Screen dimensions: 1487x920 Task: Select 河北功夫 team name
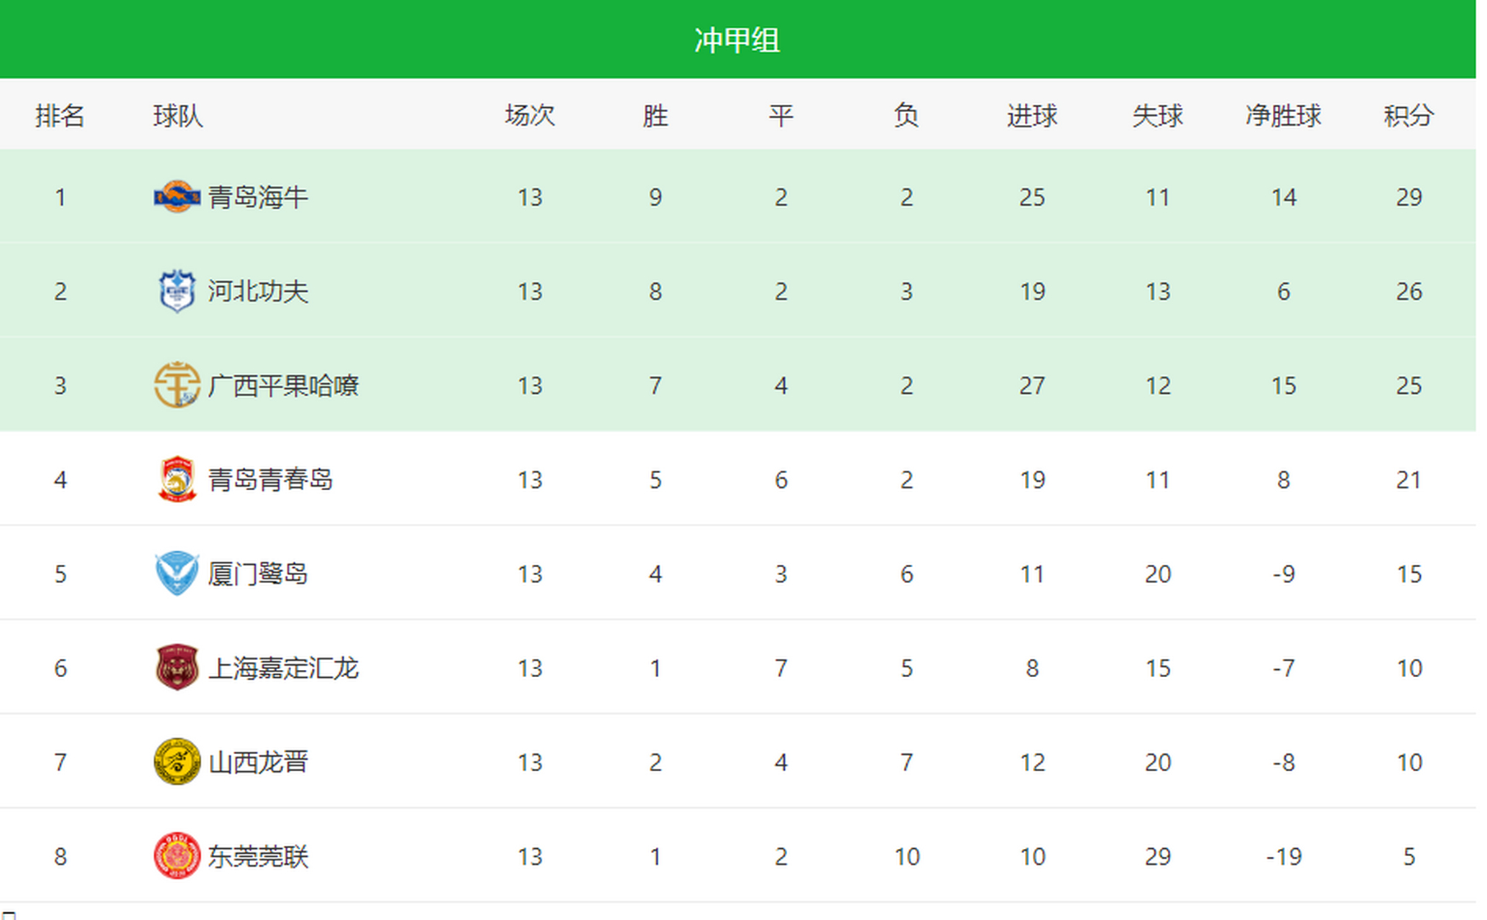(258, 291)
